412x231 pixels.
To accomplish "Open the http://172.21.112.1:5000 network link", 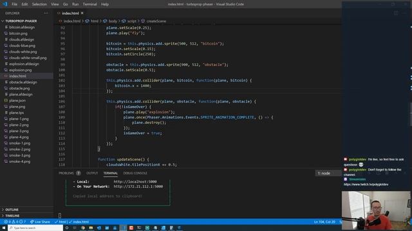I will 138,187.
